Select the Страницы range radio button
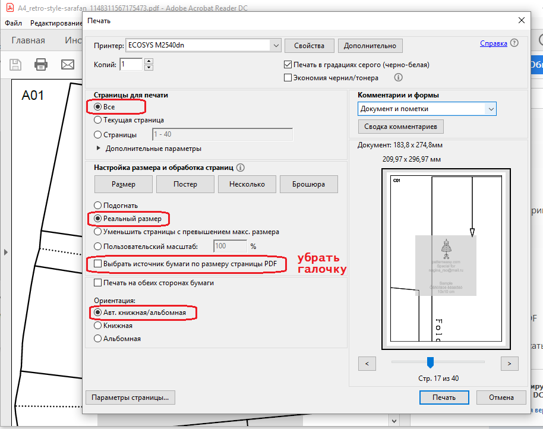 (x=97, y=134)
